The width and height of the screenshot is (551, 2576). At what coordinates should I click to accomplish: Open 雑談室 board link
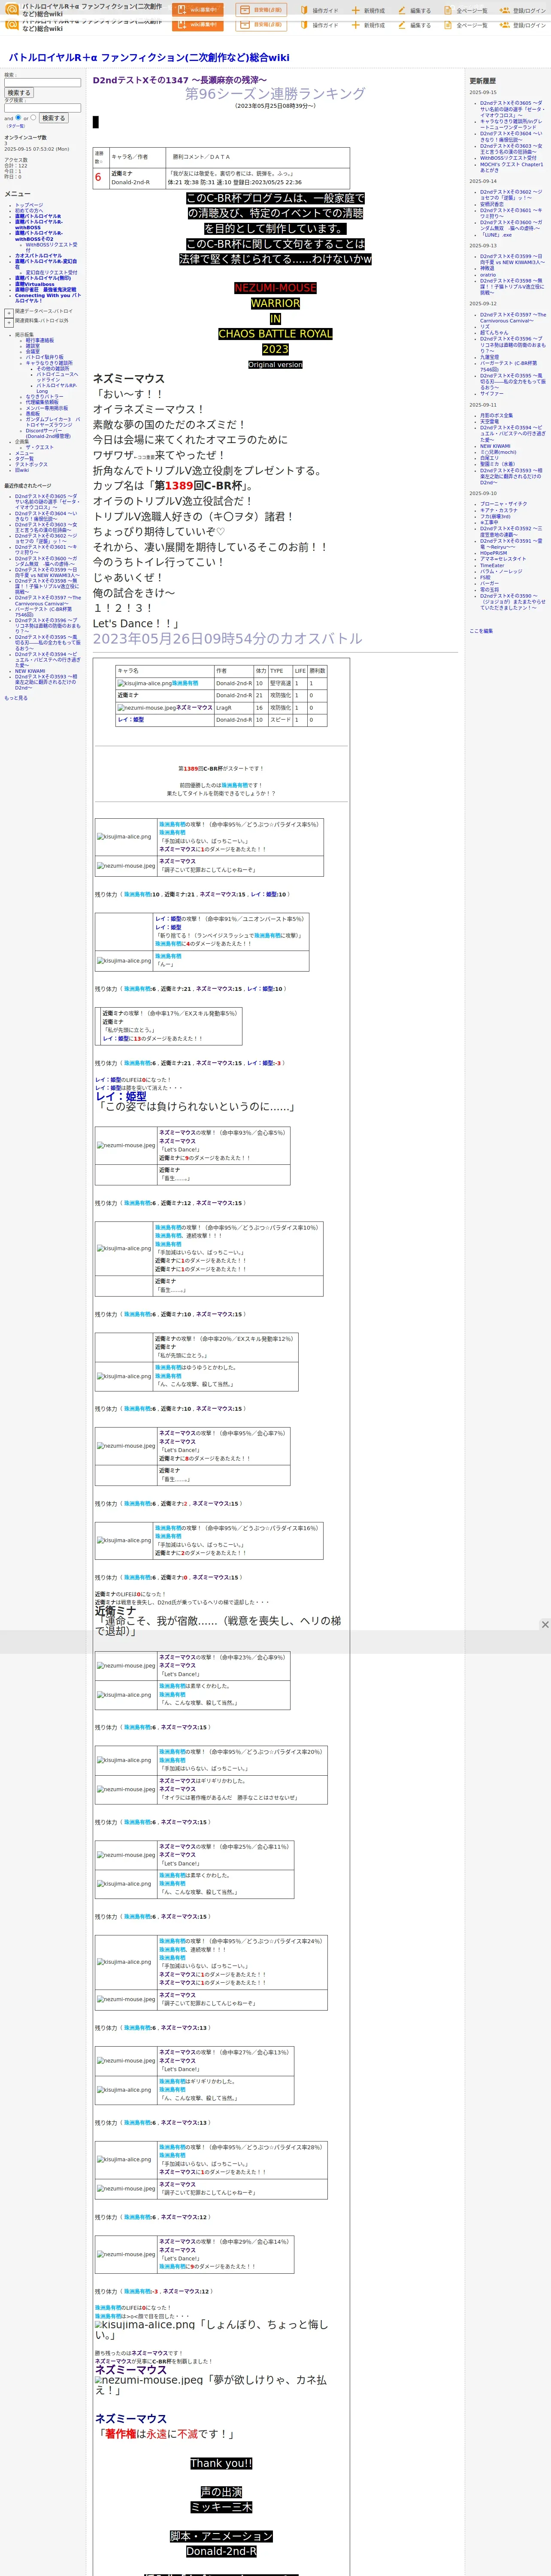(33, 346)
